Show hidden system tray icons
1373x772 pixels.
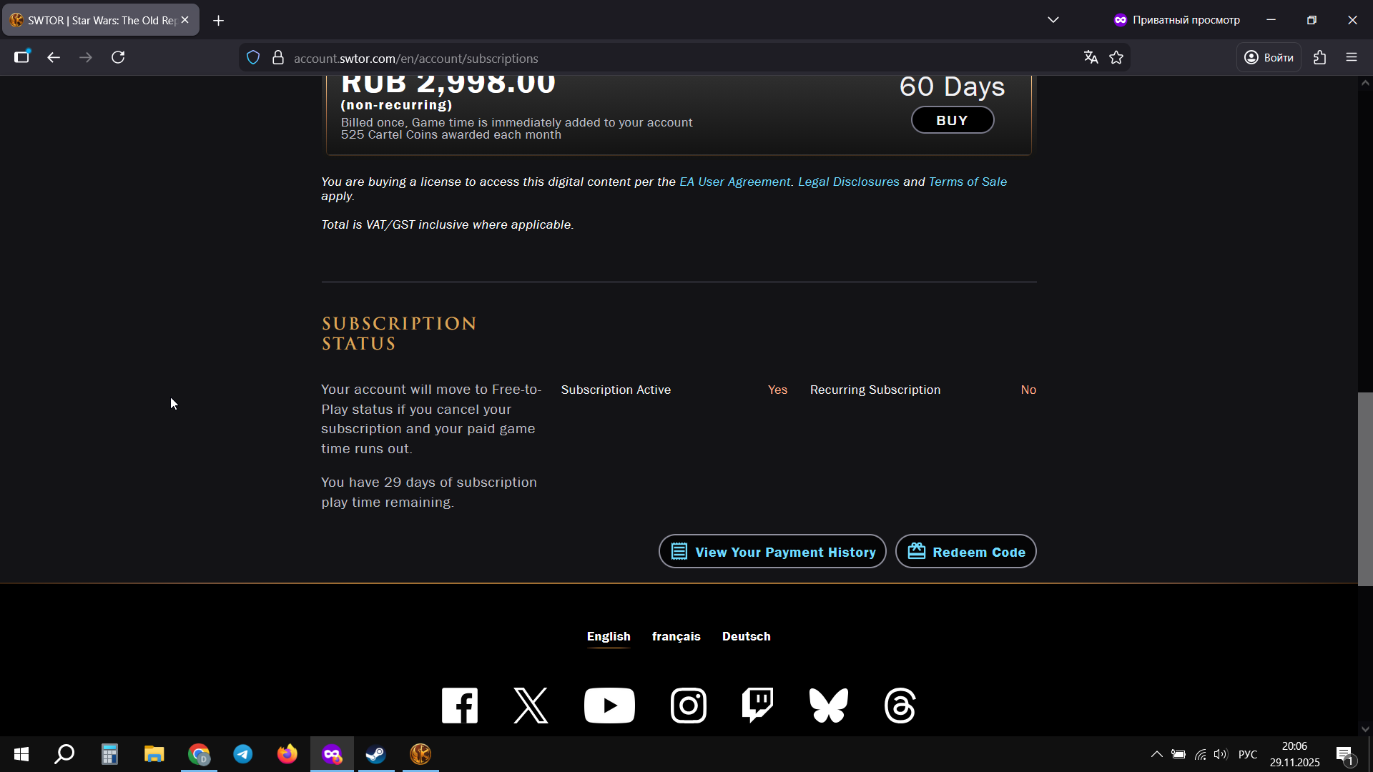coord(1156,754)
